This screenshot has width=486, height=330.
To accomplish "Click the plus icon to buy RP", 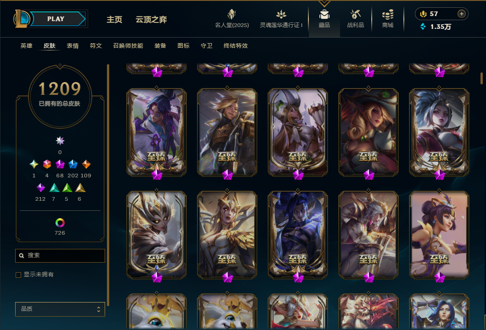I will [x=462, y=14].
